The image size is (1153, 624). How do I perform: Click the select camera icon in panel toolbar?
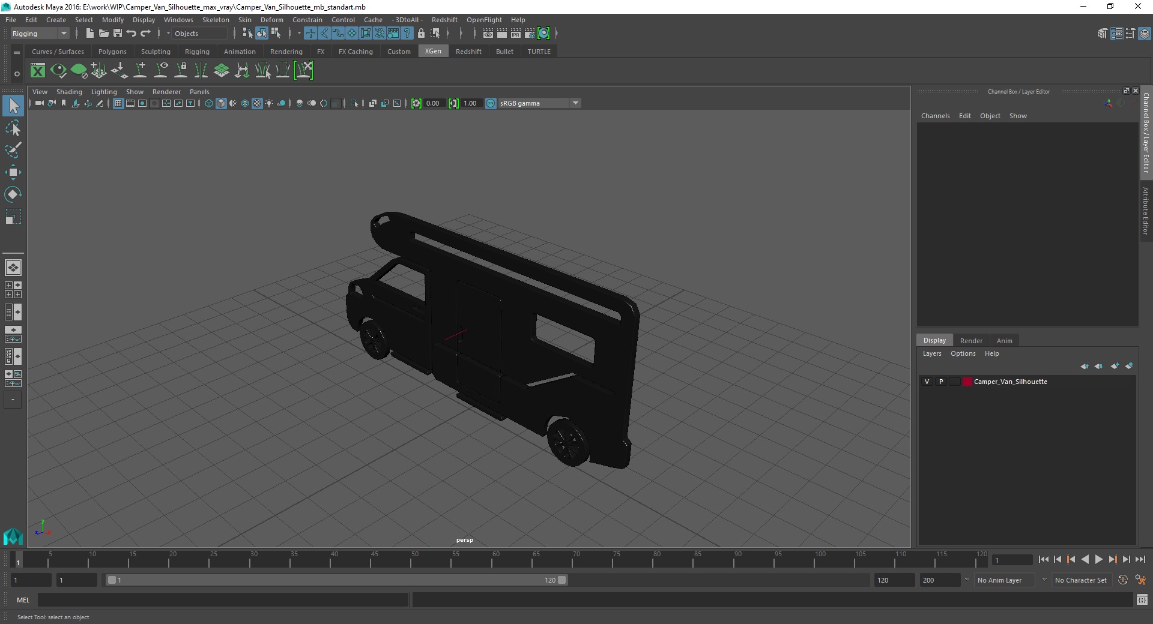(39, 103)
